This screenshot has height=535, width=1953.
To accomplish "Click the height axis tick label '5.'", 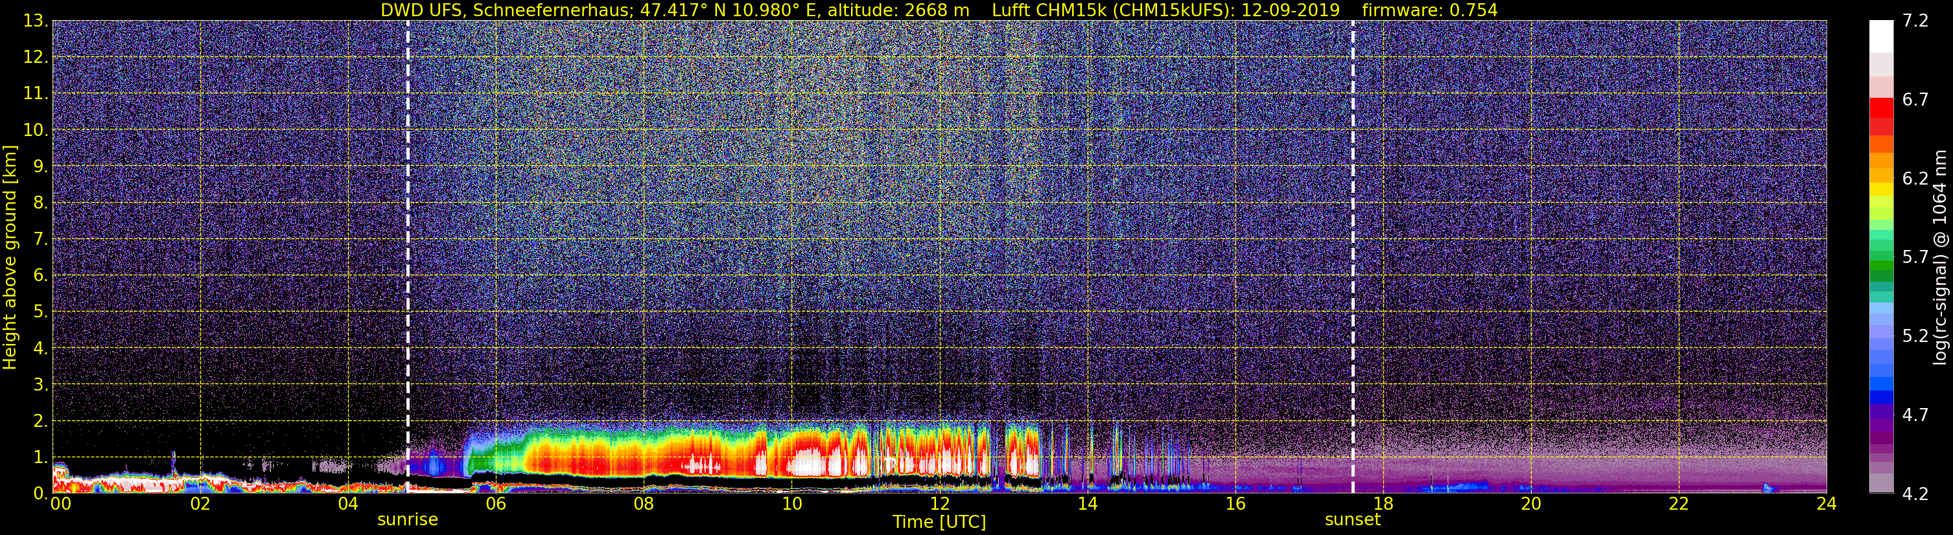I will point(40,312).
